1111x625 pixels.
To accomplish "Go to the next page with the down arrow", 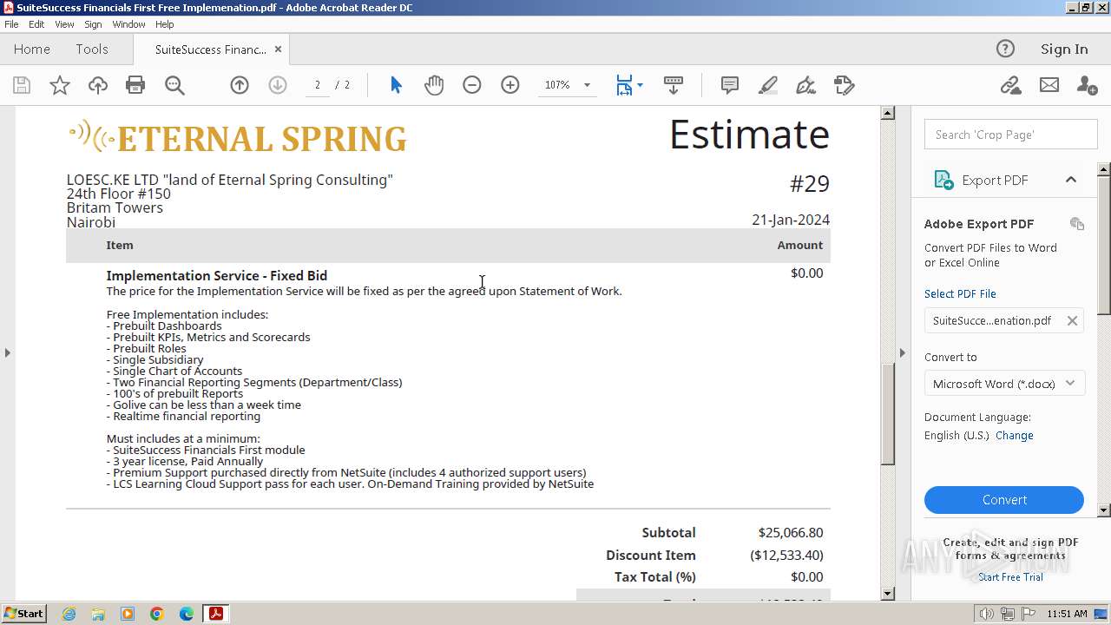I will (x=278, y=85).
